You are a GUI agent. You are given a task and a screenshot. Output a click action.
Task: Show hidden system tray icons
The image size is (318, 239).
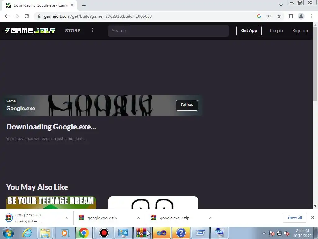pos(264,233)
